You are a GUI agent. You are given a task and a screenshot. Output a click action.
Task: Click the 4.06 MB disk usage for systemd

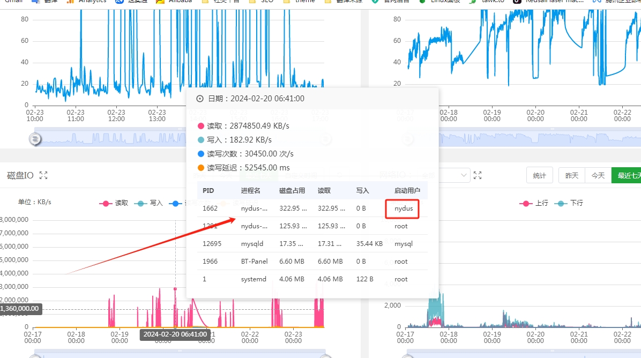coord(292,279)
